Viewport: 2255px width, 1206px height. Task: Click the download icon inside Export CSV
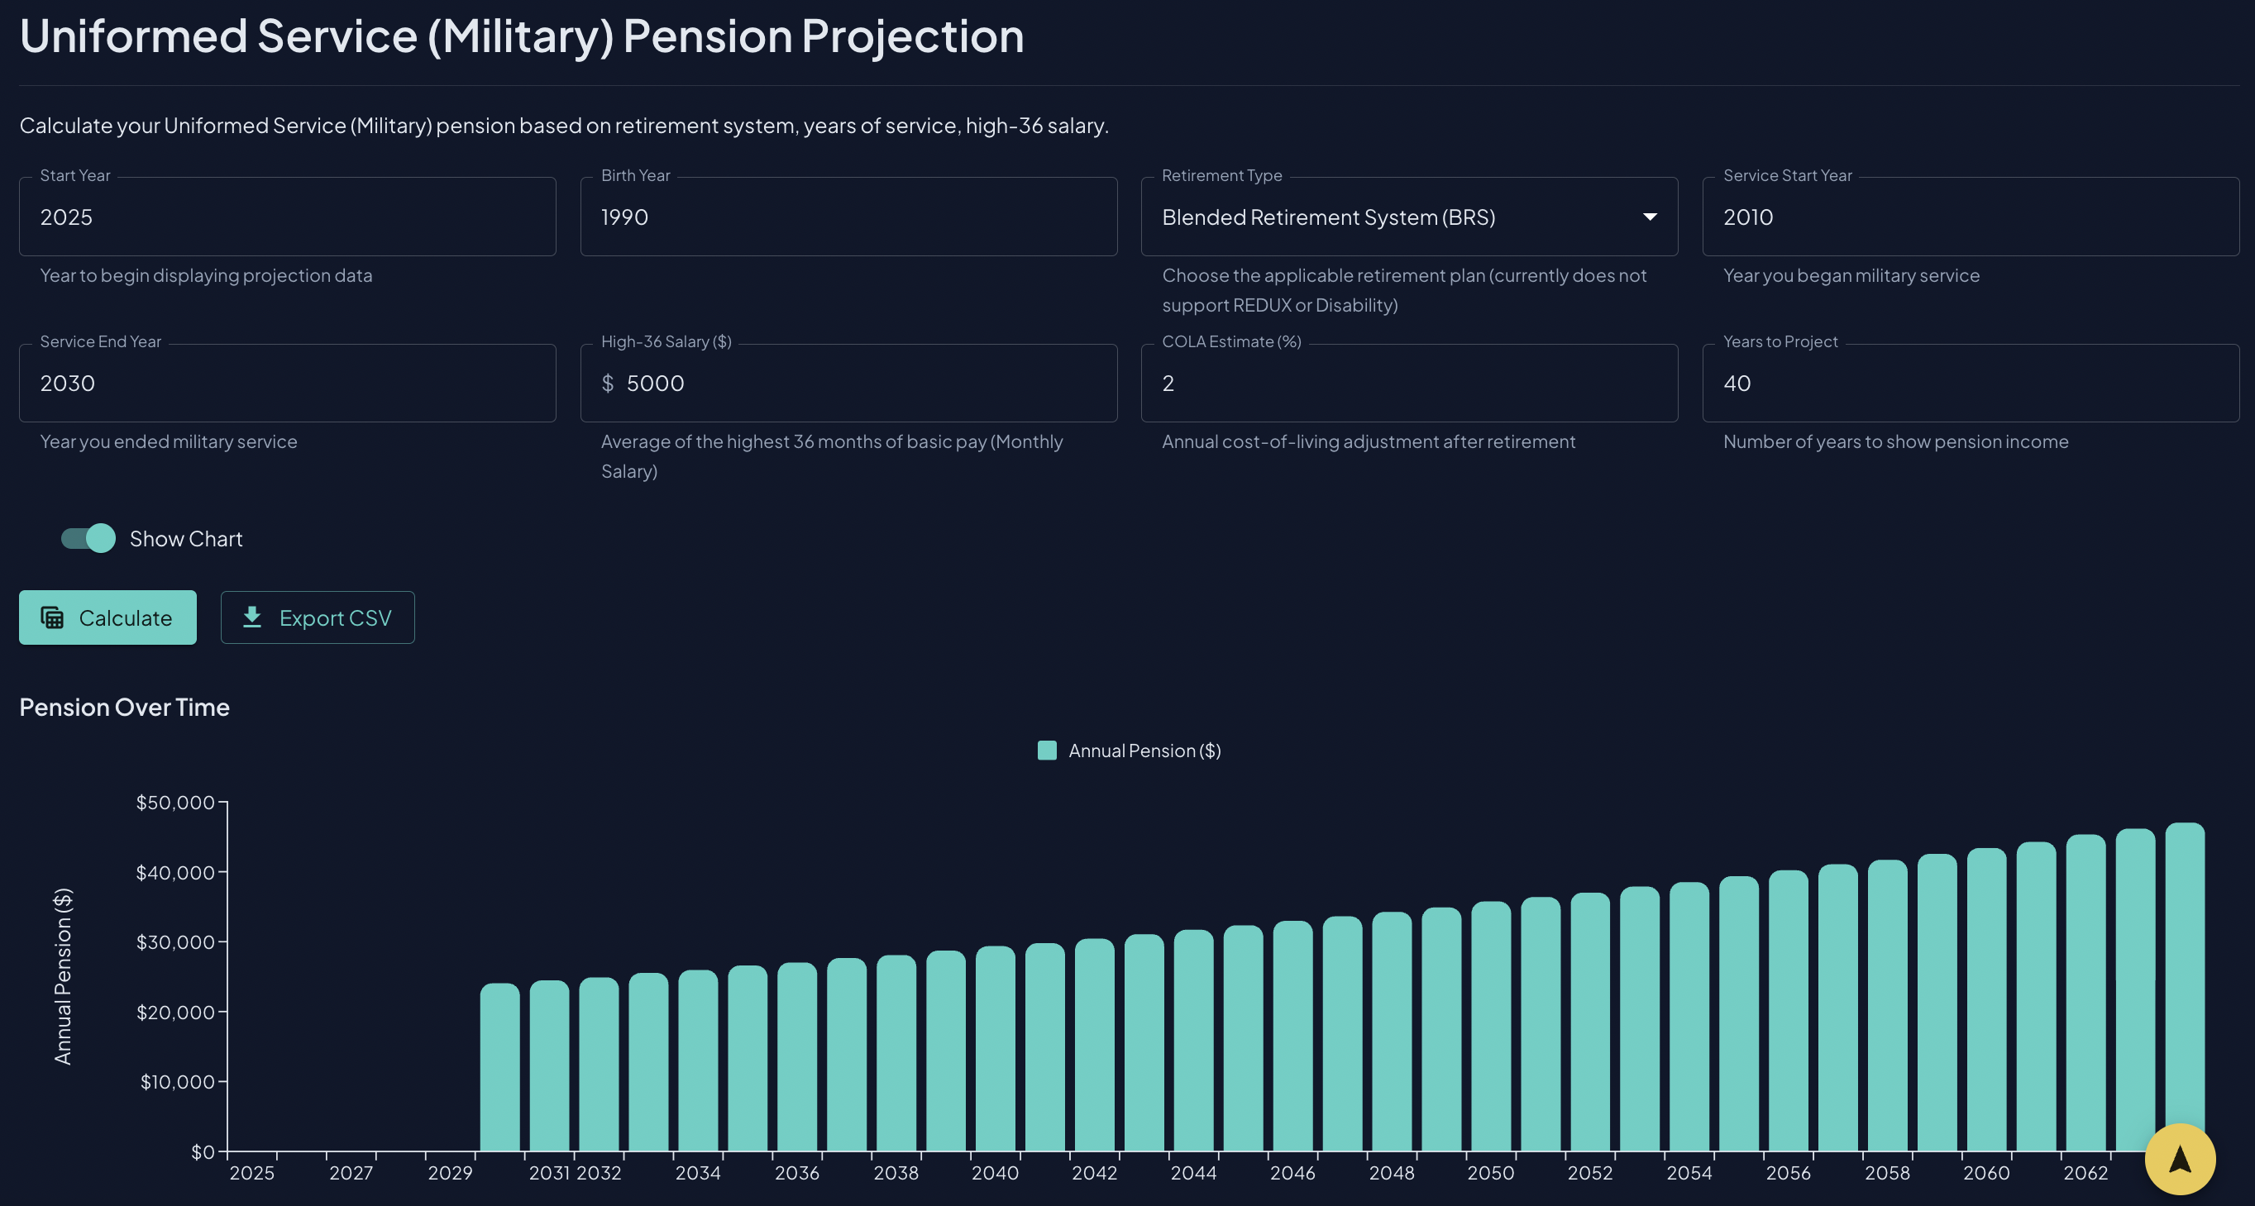[253, 617]
